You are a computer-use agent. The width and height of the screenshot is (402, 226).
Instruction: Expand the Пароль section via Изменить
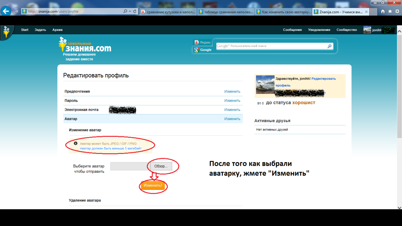pyautogui.click(x=232, y=101)
